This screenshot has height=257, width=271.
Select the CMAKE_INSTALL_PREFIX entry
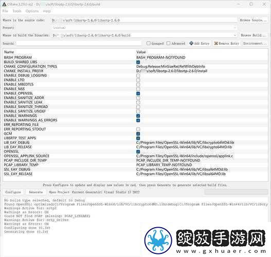click(x=24, y=71)
